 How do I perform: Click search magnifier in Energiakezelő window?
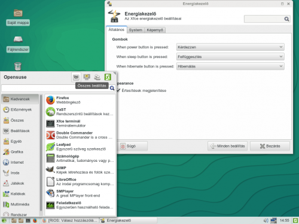[286, 19]
